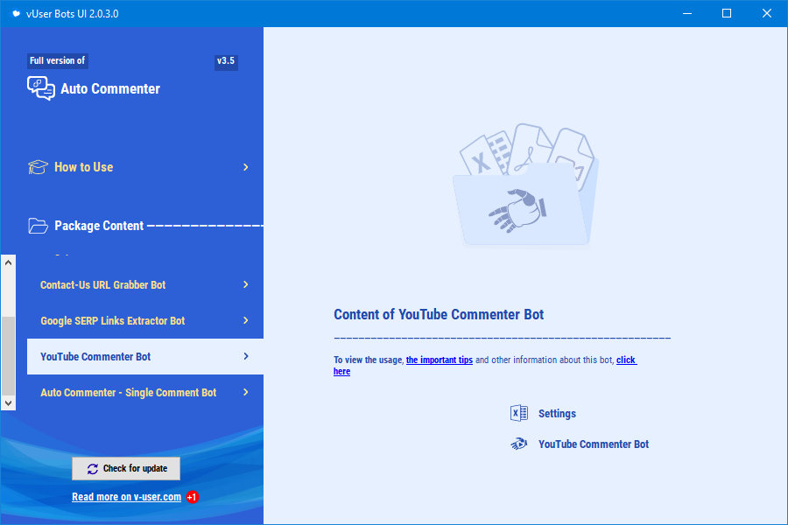This screenshot has height=525, width=788.
Task: Click the large folder with robot hand illustration
Action: [525, 185]
